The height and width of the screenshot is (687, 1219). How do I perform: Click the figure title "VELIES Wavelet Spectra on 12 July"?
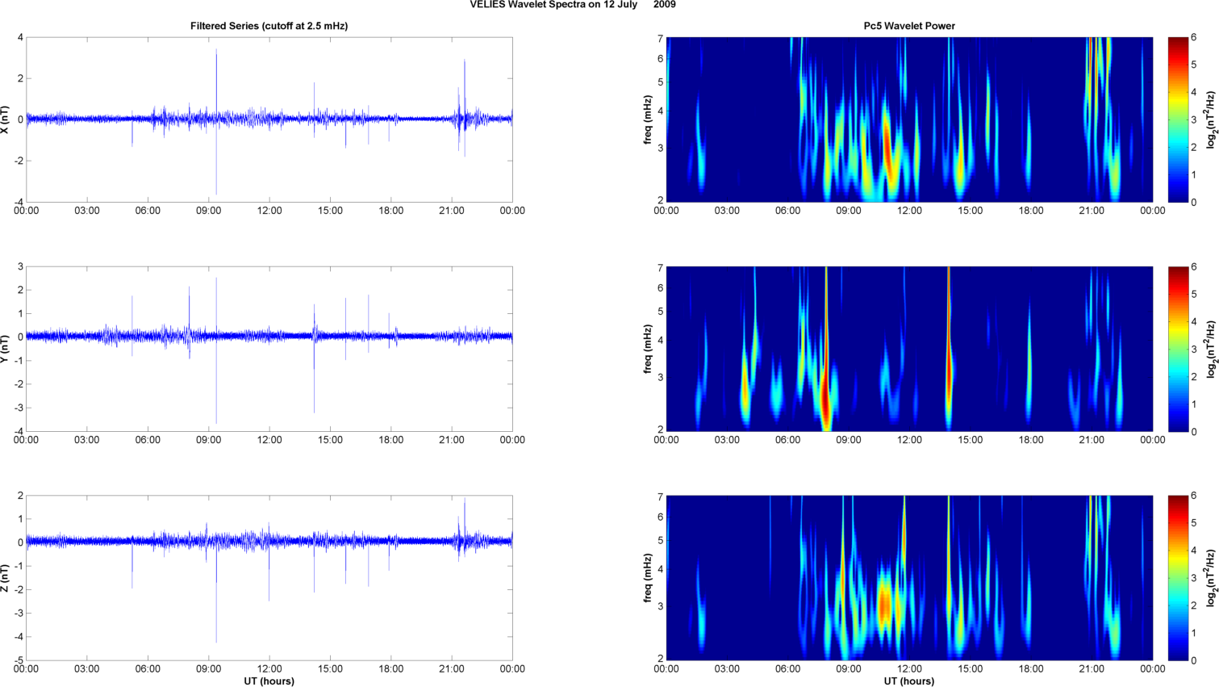(553, 5)
